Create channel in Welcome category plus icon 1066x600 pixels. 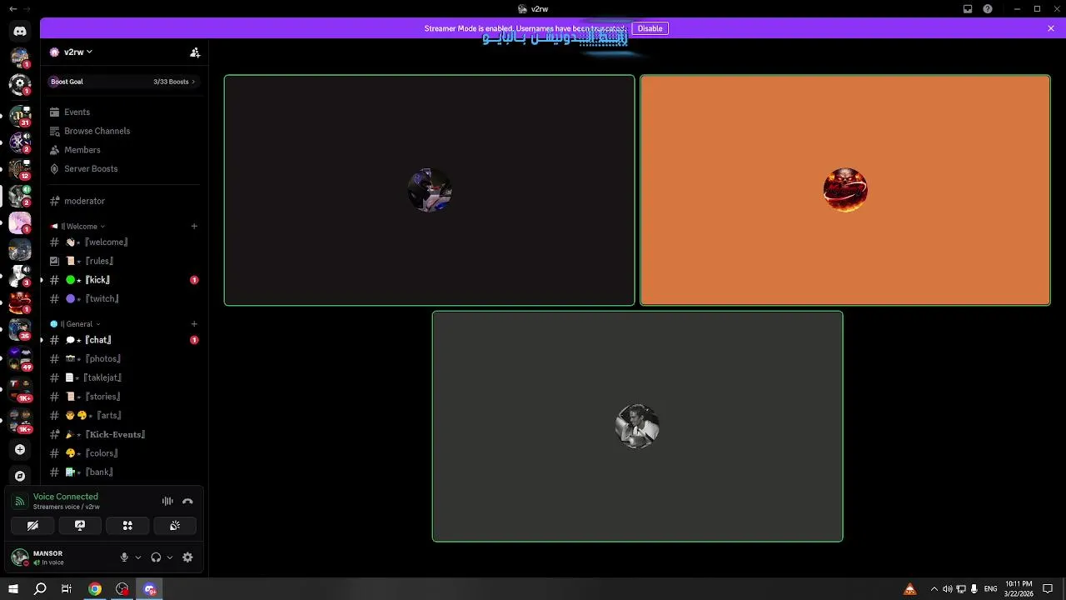(x=194, y=226)
